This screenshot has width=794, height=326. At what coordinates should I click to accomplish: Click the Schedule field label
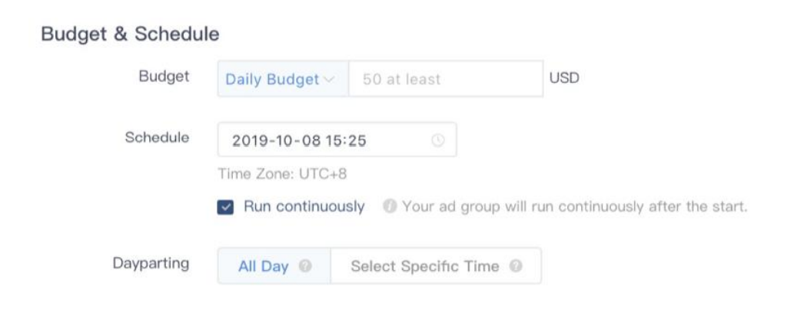(157, 138)
